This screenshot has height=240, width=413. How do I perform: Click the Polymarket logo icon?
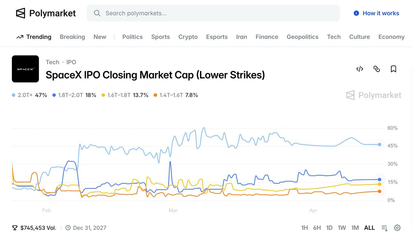pyautogui.click(x=21, y=13)
